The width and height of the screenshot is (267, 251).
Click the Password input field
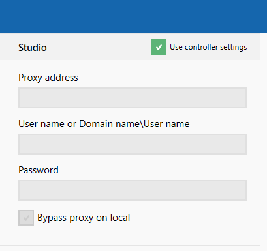133,190
